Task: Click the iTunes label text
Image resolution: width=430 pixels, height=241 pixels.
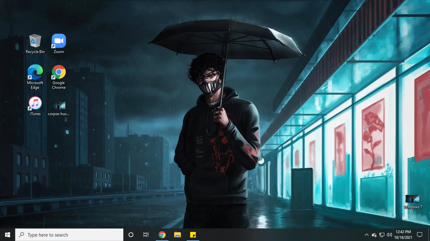Action: click(35, 114)
